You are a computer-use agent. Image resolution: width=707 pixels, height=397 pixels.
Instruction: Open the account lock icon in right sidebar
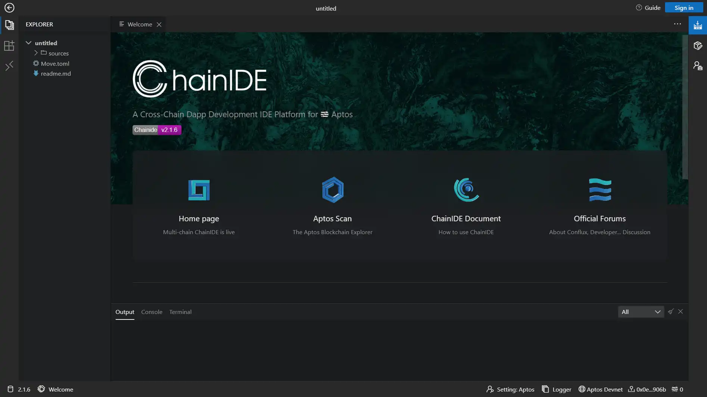coord(697,66)
